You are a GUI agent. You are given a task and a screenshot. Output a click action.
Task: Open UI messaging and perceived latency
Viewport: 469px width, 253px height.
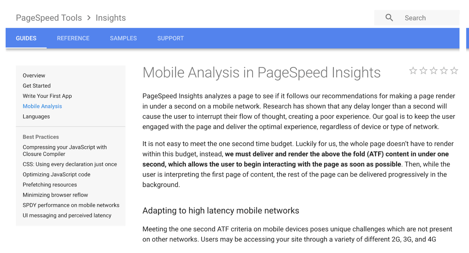(x=67, y=215)
